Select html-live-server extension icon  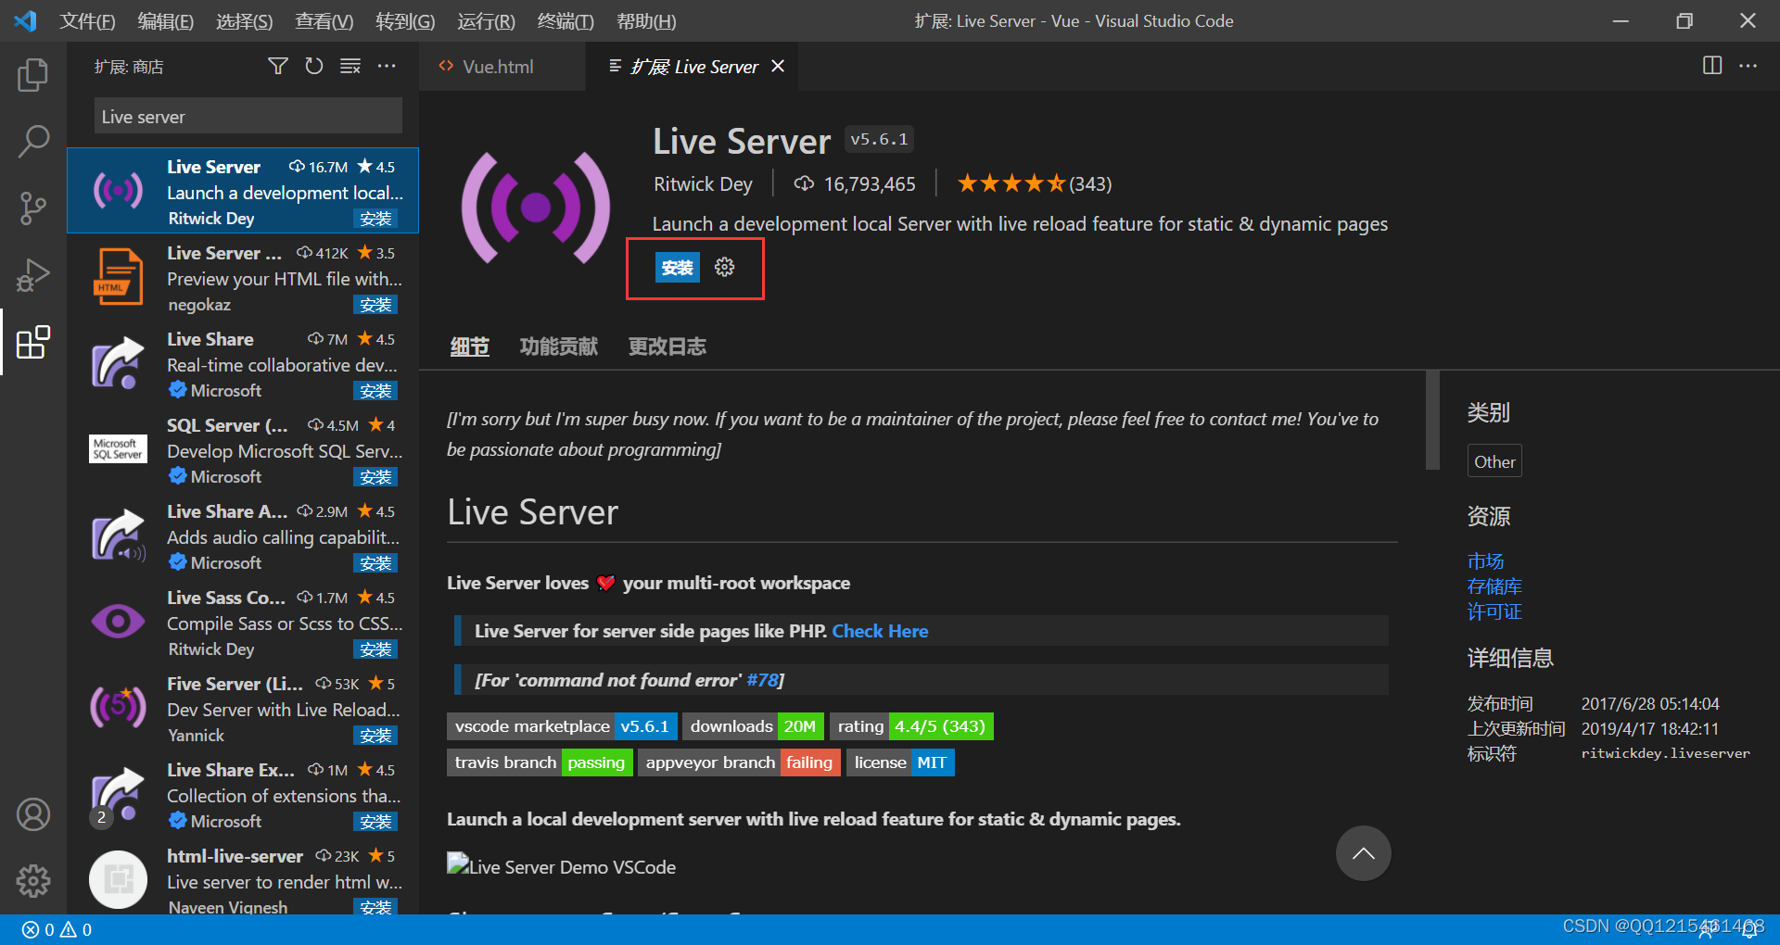coord(118,879)
